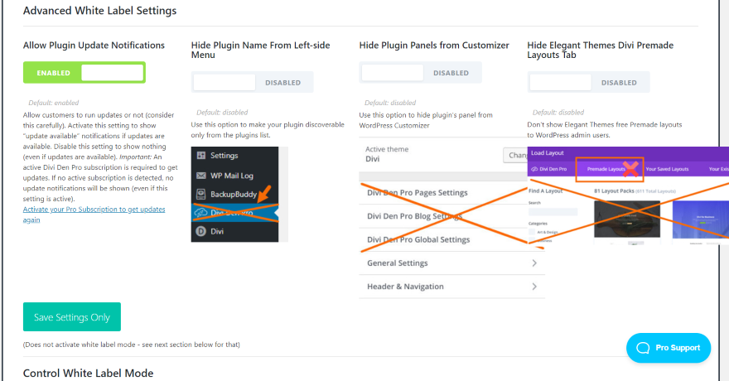Click the Change button beside Active theme
729x381 pixels.
515,155
